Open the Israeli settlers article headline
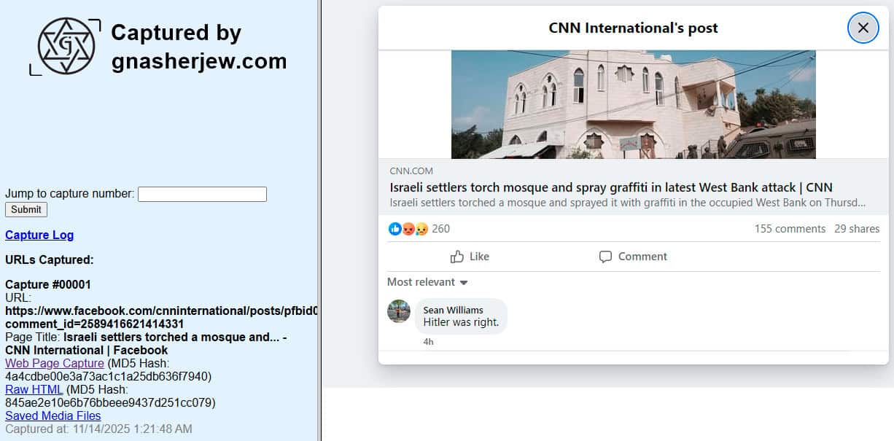 click(611, 187)
